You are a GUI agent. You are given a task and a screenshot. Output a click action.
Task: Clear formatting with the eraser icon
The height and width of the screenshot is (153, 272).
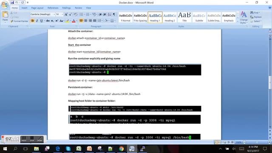(76, 14)
